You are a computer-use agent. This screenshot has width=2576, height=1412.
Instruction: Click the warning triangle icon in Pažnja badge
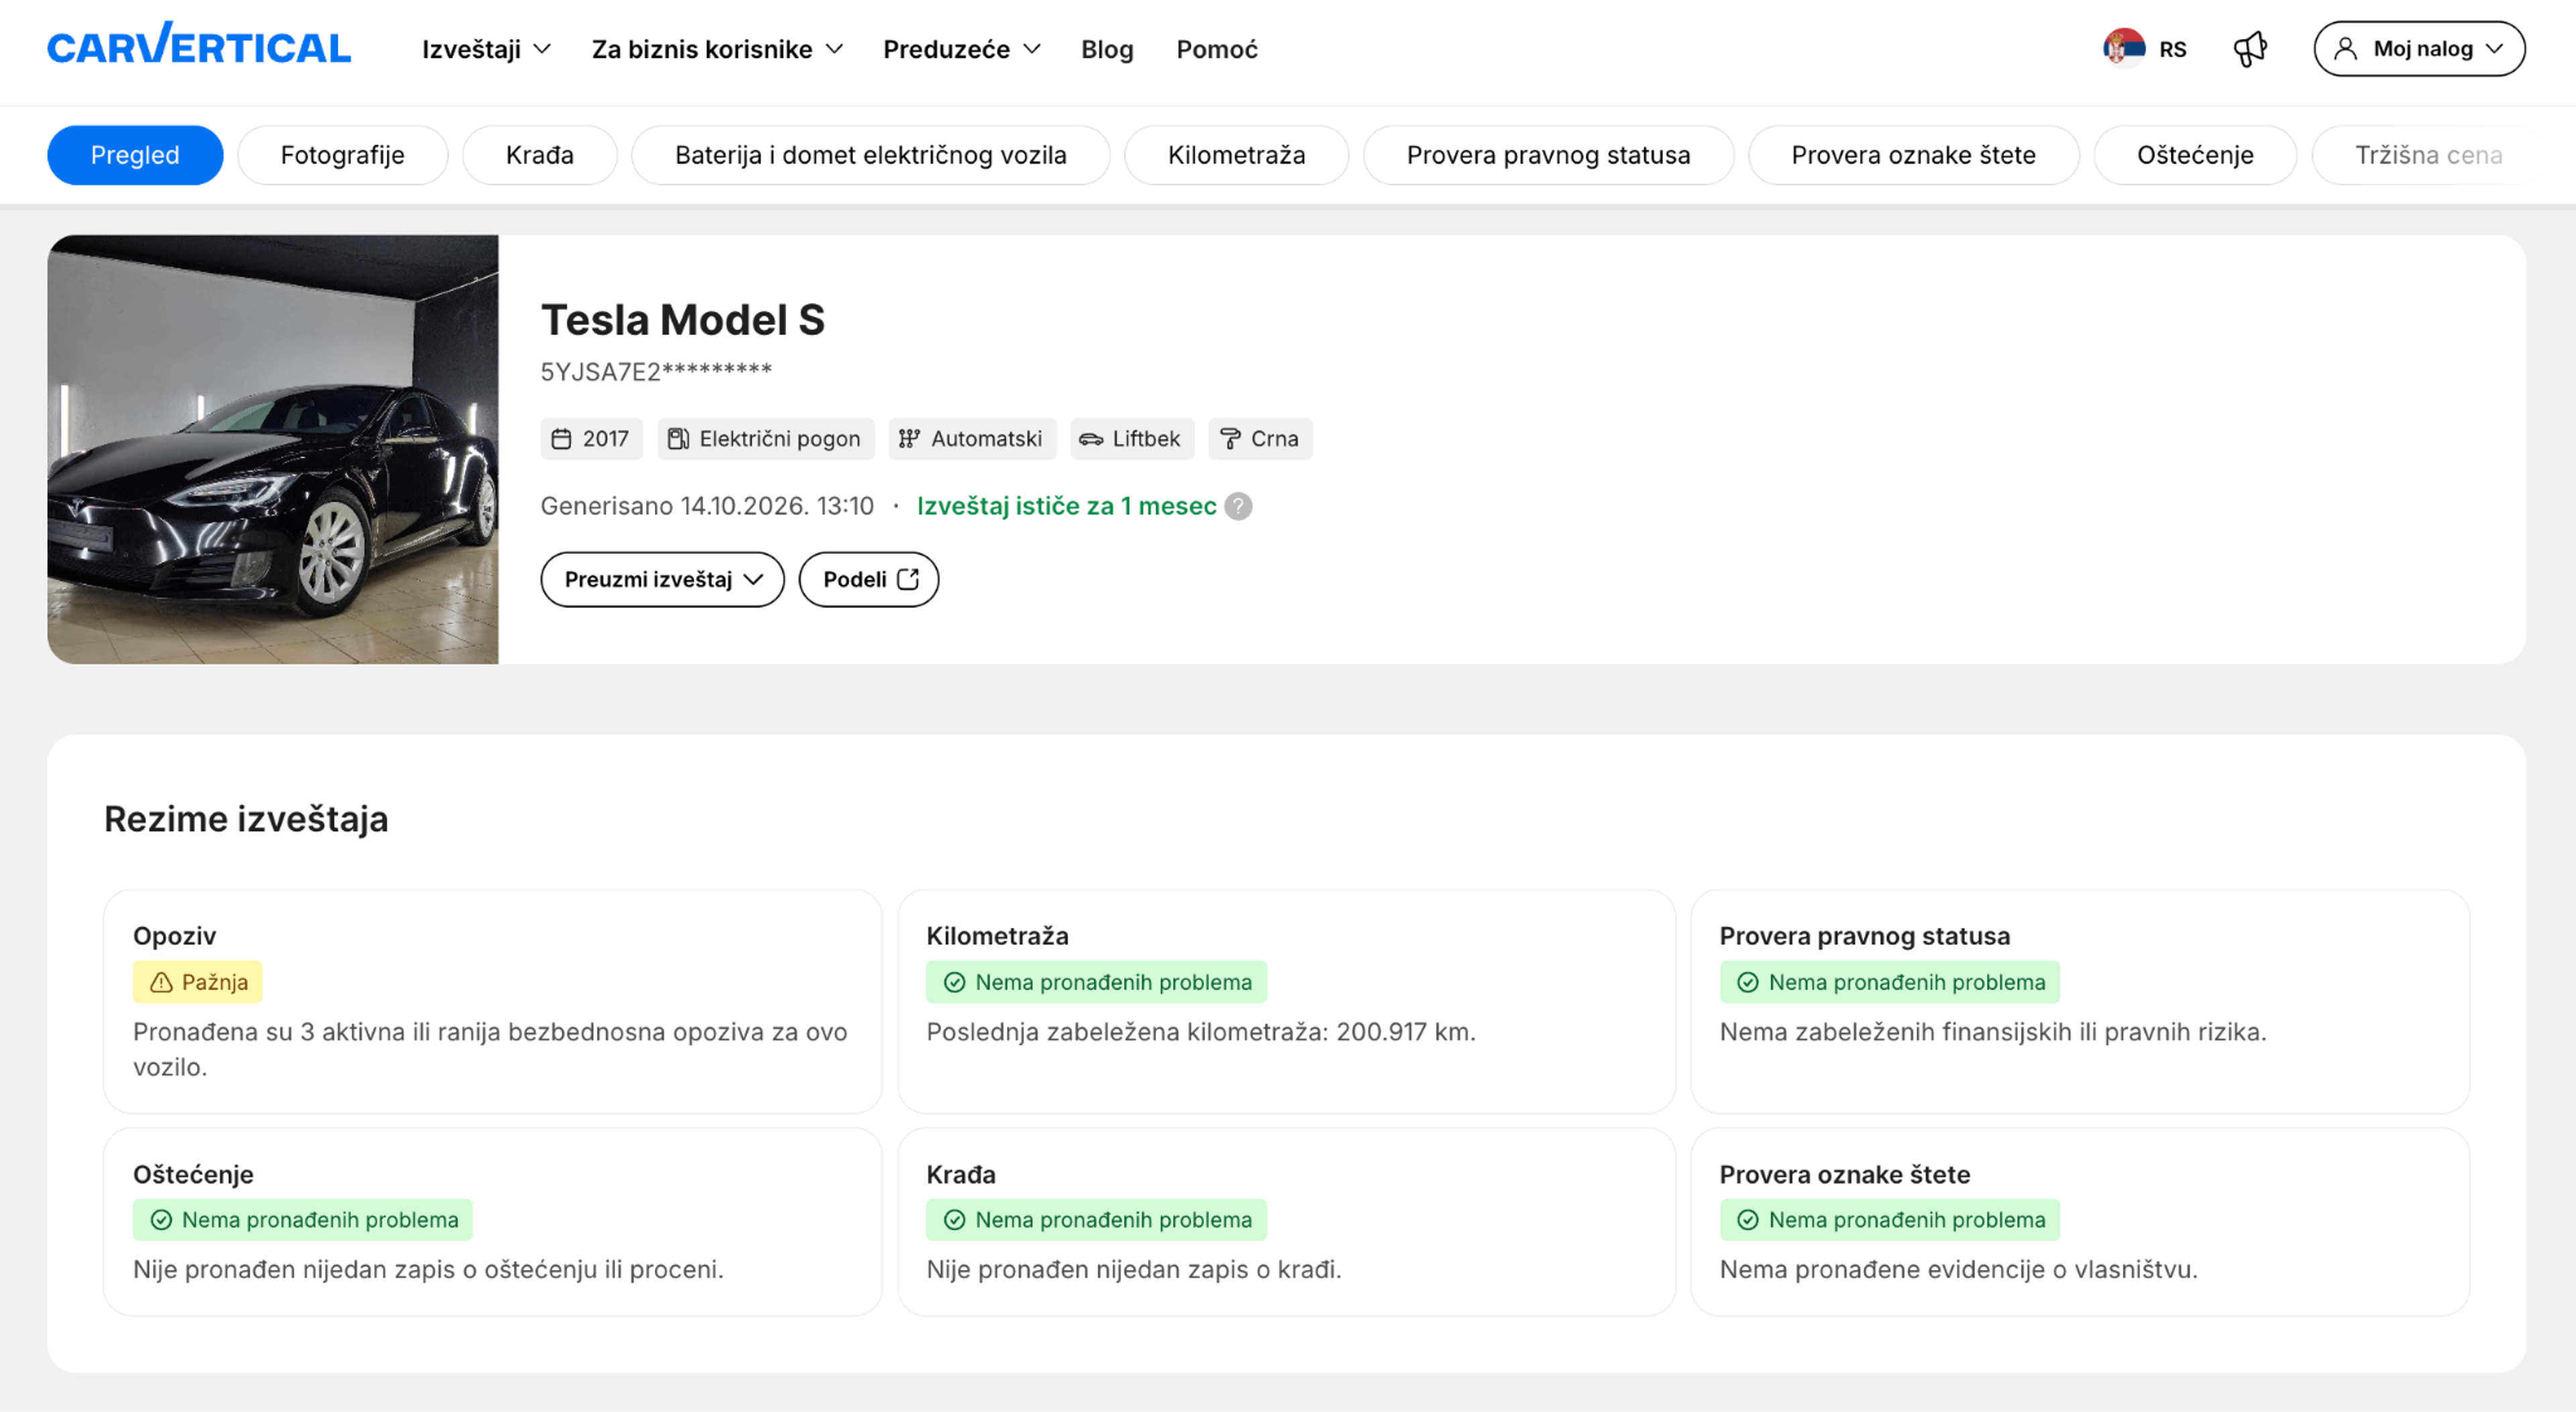161,982
